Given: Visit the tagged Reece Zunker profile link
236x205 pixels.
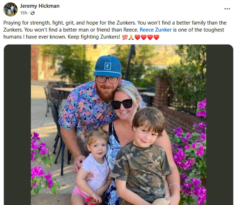Looking at the screenshot, I should point(156,30).
